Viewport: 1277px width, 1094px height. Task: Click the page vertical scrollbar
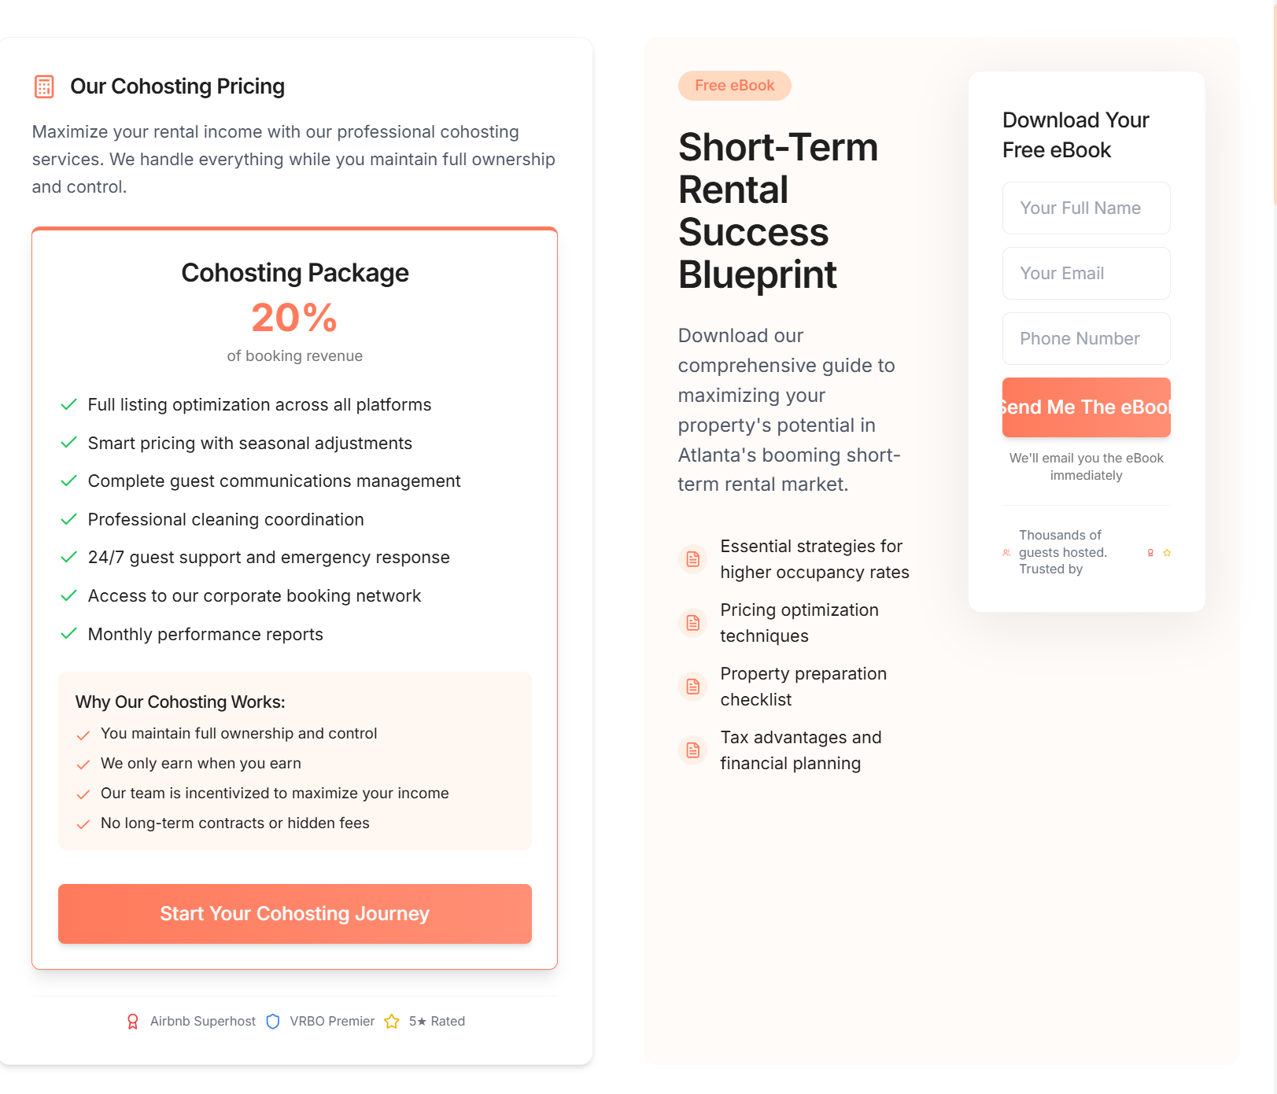click(x=1275, y=547)
